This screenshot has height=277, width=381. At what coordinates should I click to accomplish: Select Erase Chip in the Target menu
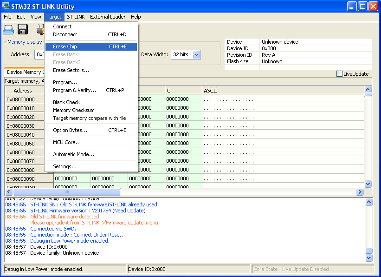coord(91,46)
